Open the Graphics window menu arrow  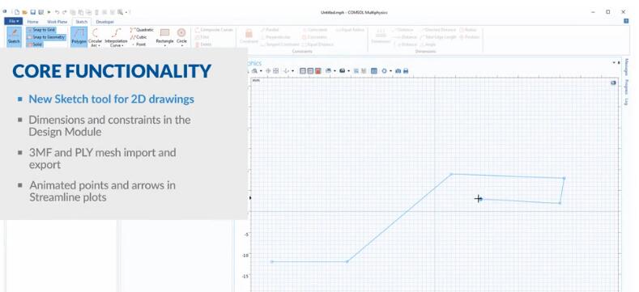click(614, 63)
